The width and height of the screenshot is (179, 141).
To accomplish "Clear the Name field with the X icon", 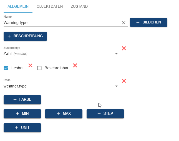I will click(x=124, y=23).
